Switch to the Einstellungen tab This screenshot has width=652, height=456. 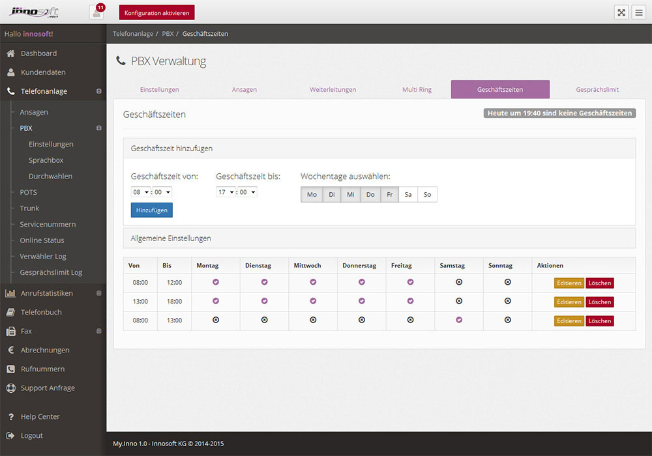160,89
